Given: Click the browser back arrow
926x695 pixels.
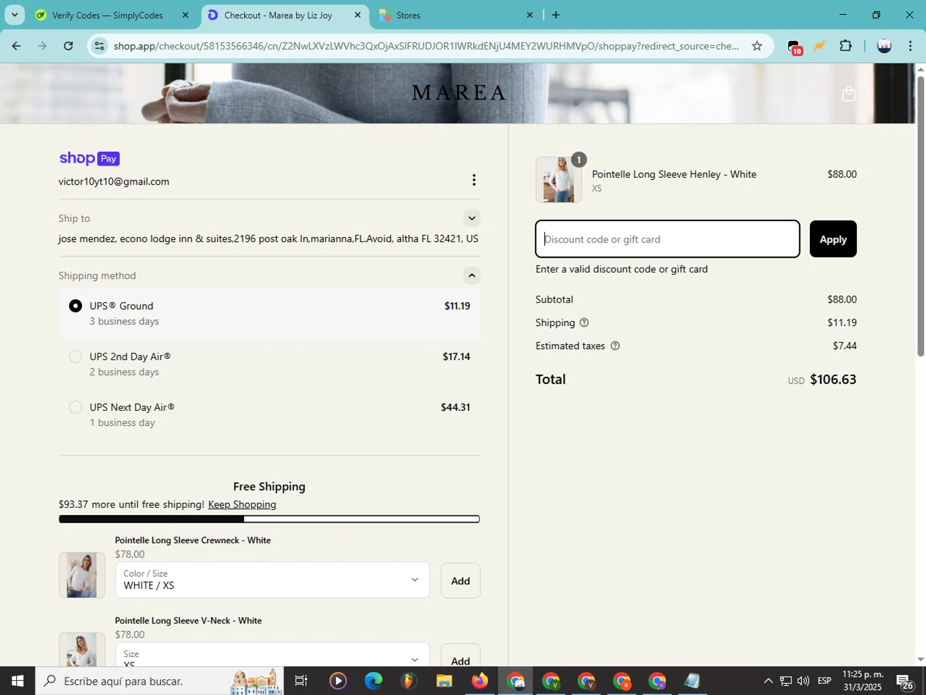Looking at the screenshot, I should (x=17, y=46).
